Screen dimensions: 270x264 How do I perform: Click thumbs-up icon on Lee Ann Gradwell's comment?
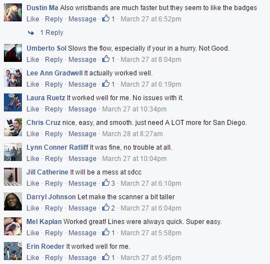click(106, 84)
